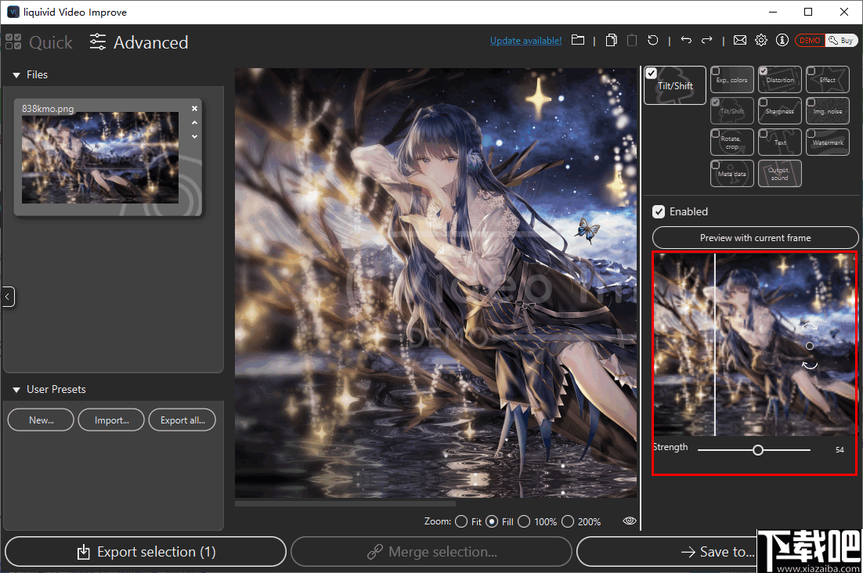This screenshot has height=573, width=863.
Task: Collapse the User Presets section
Action: (x=17, y=389)
